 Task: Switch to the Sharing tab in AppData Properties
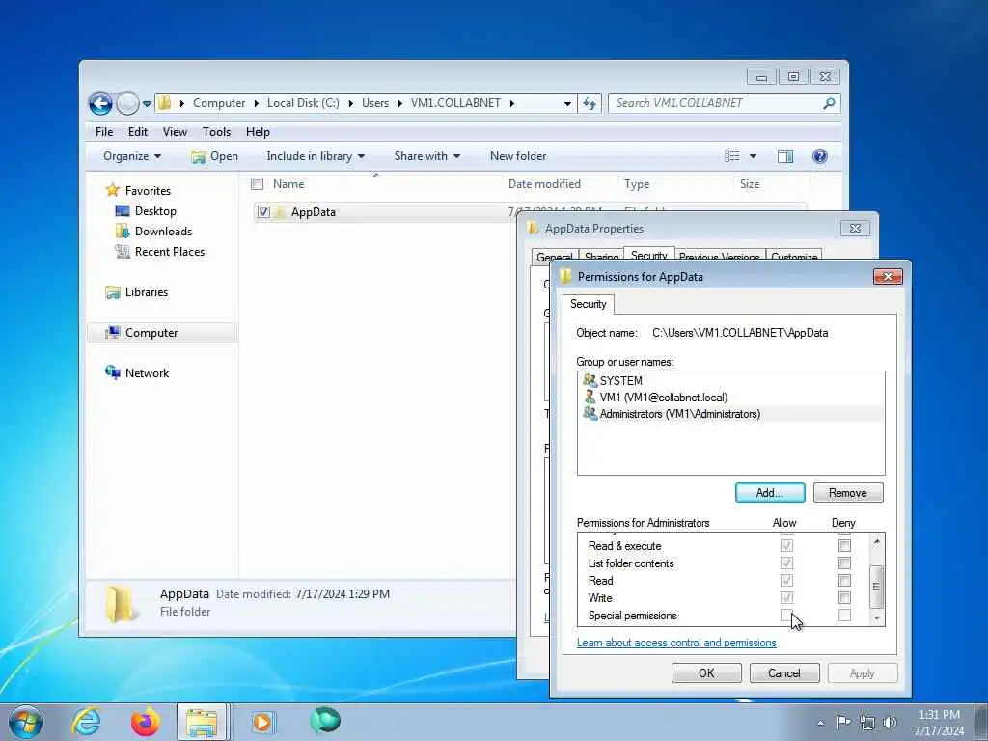[601, 256]
